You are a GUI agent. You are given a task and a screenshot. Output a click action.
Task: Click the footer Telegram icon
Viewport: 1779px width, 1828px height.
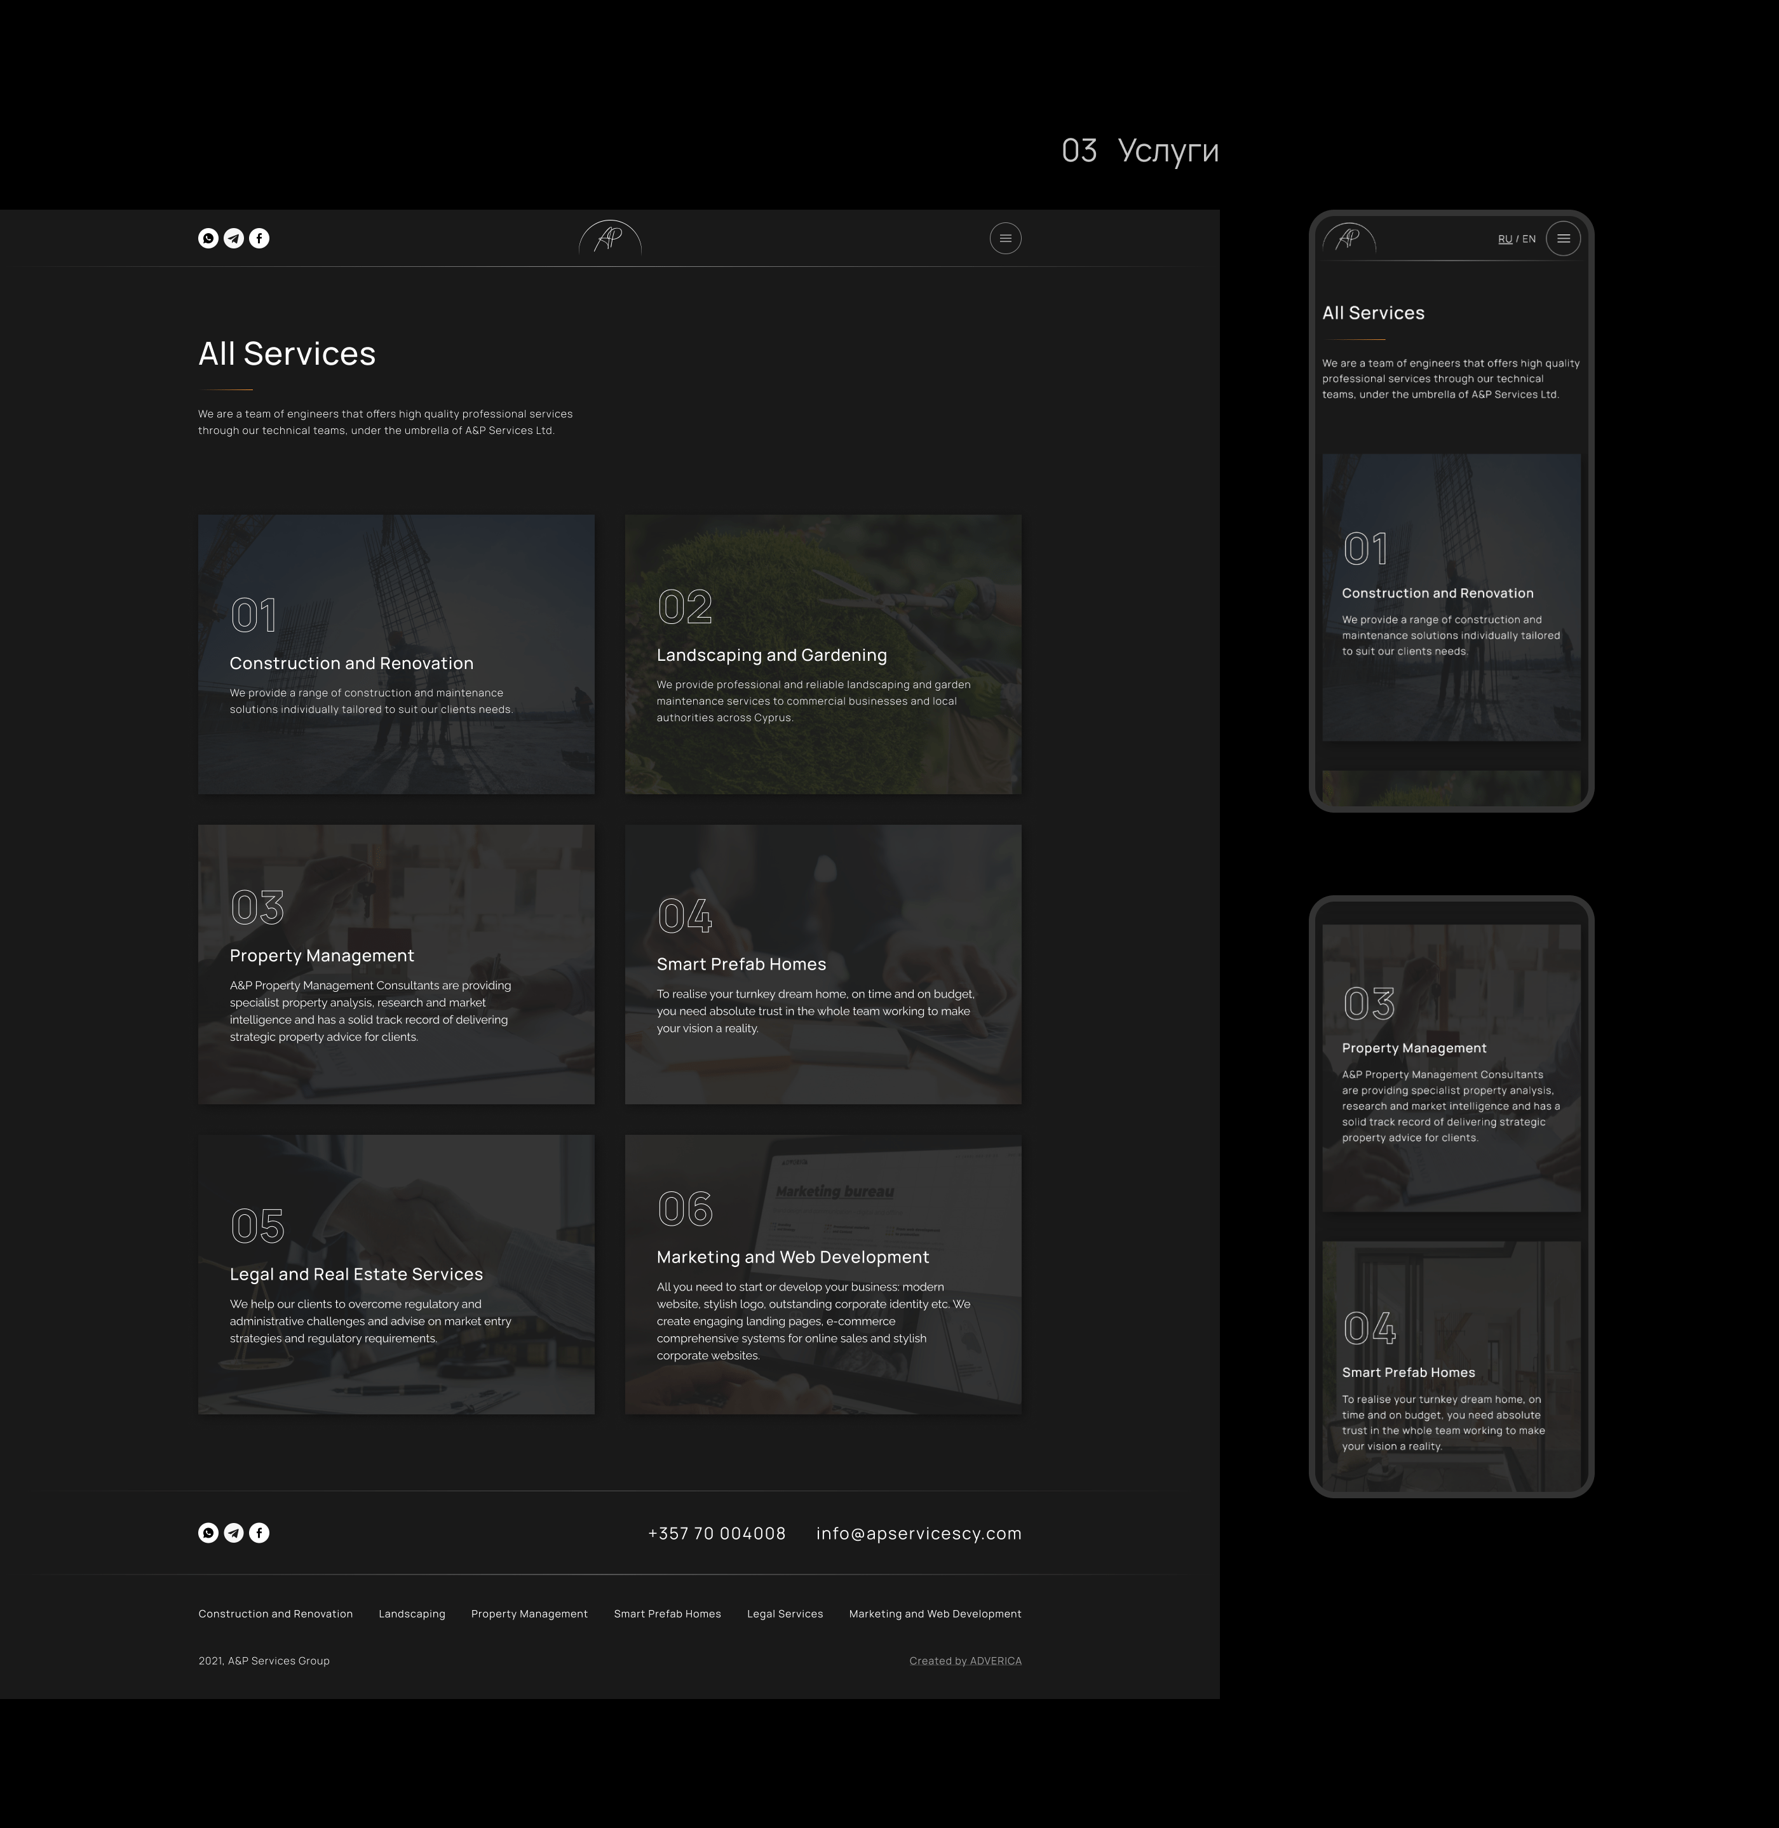(x=234, y=1533)
